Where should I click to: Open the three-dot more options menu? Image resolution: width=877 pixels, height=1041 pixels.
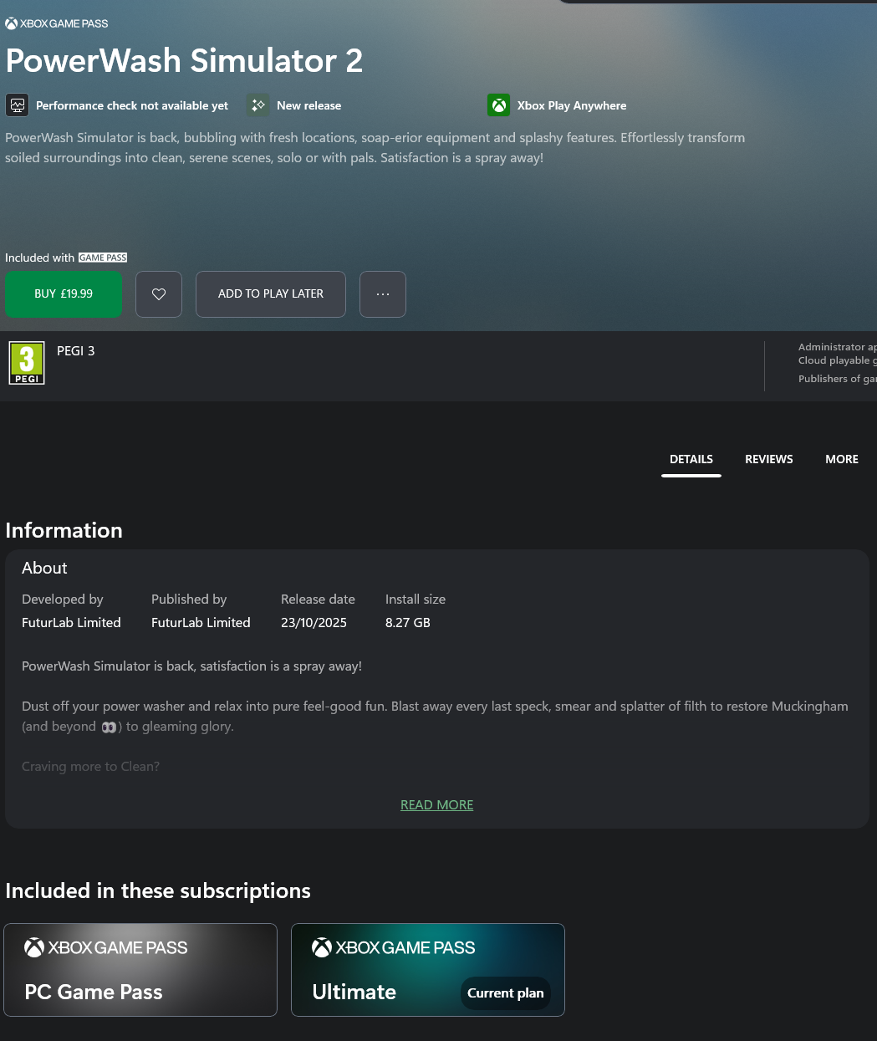[x=383, y=294]
